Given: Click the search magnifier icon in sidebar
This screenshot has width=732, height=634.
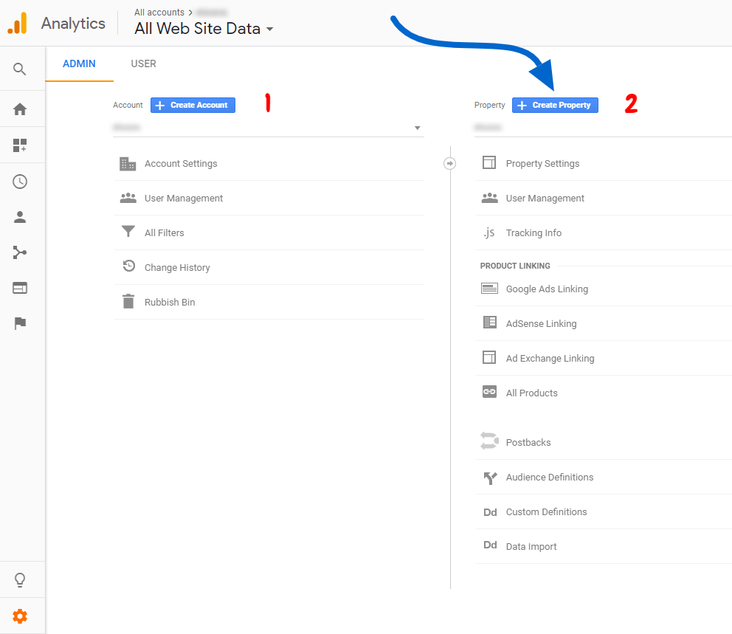Looking at the screenshot, I should pos(20,69).
